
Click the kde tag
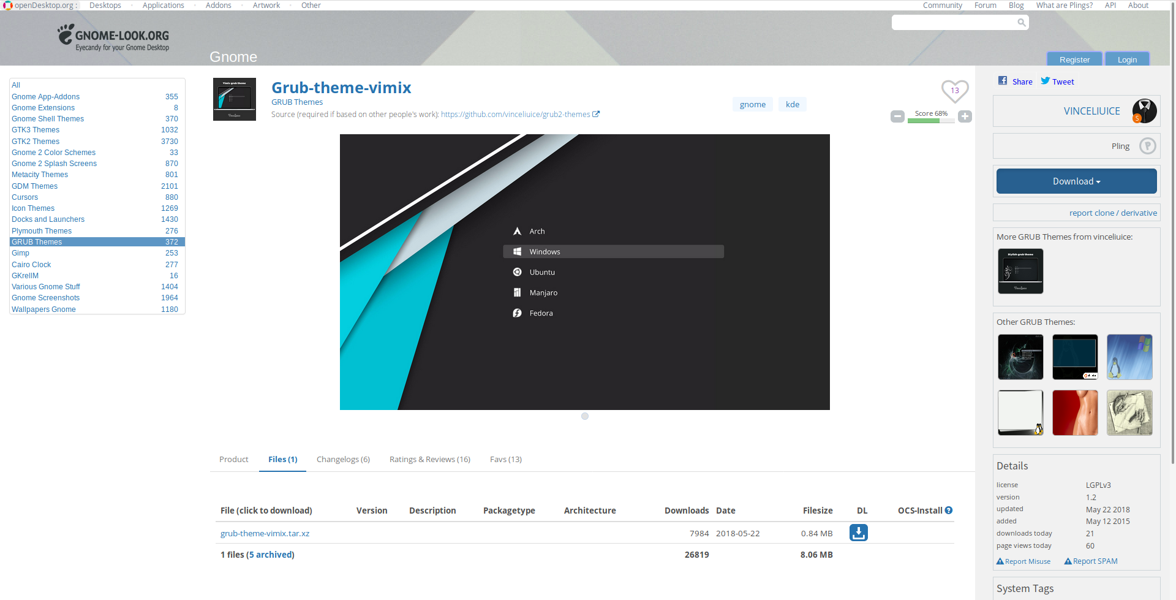point(792,104)
